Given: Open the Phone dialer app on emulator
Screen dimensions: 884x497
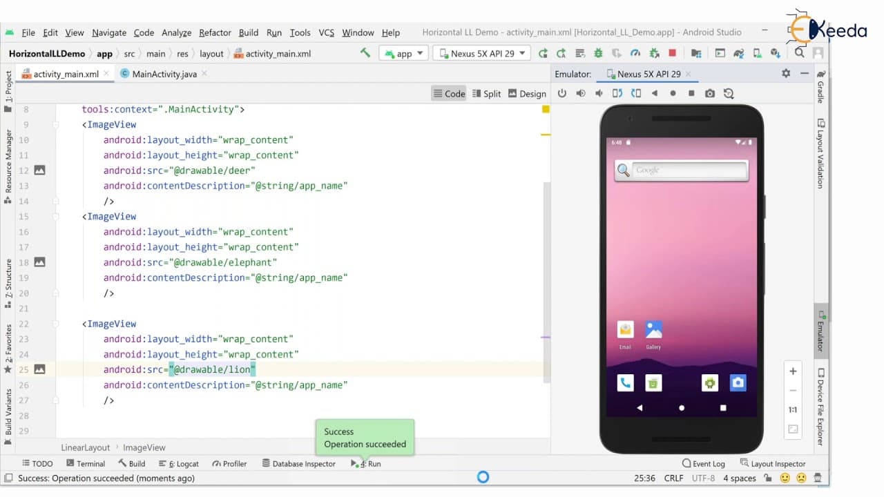Looking at the screenshot, I should click(626, 382).
